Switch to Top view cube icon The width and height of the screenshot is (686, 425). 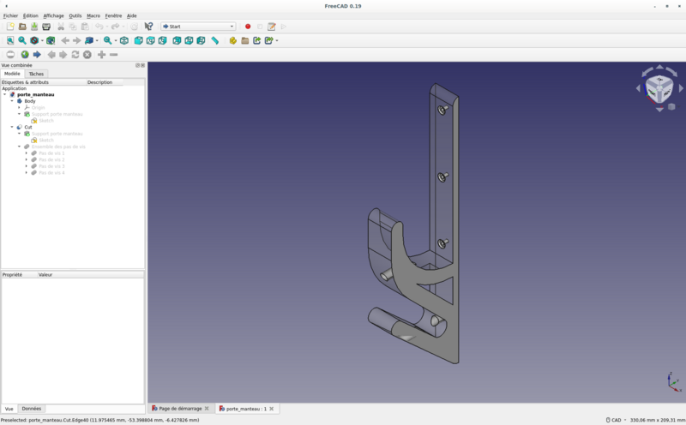pyautogui.click(x=151, y=40)
